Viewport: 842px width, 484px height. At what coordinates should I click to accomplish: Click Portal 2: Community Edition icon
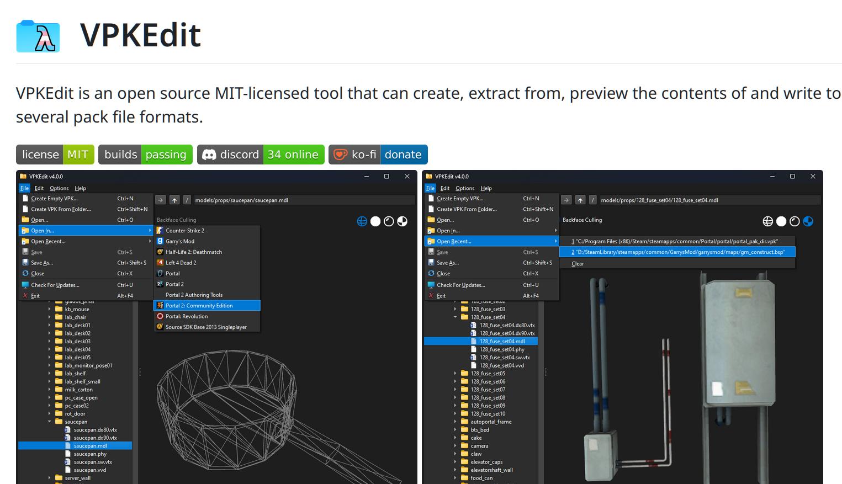(160, 305)
